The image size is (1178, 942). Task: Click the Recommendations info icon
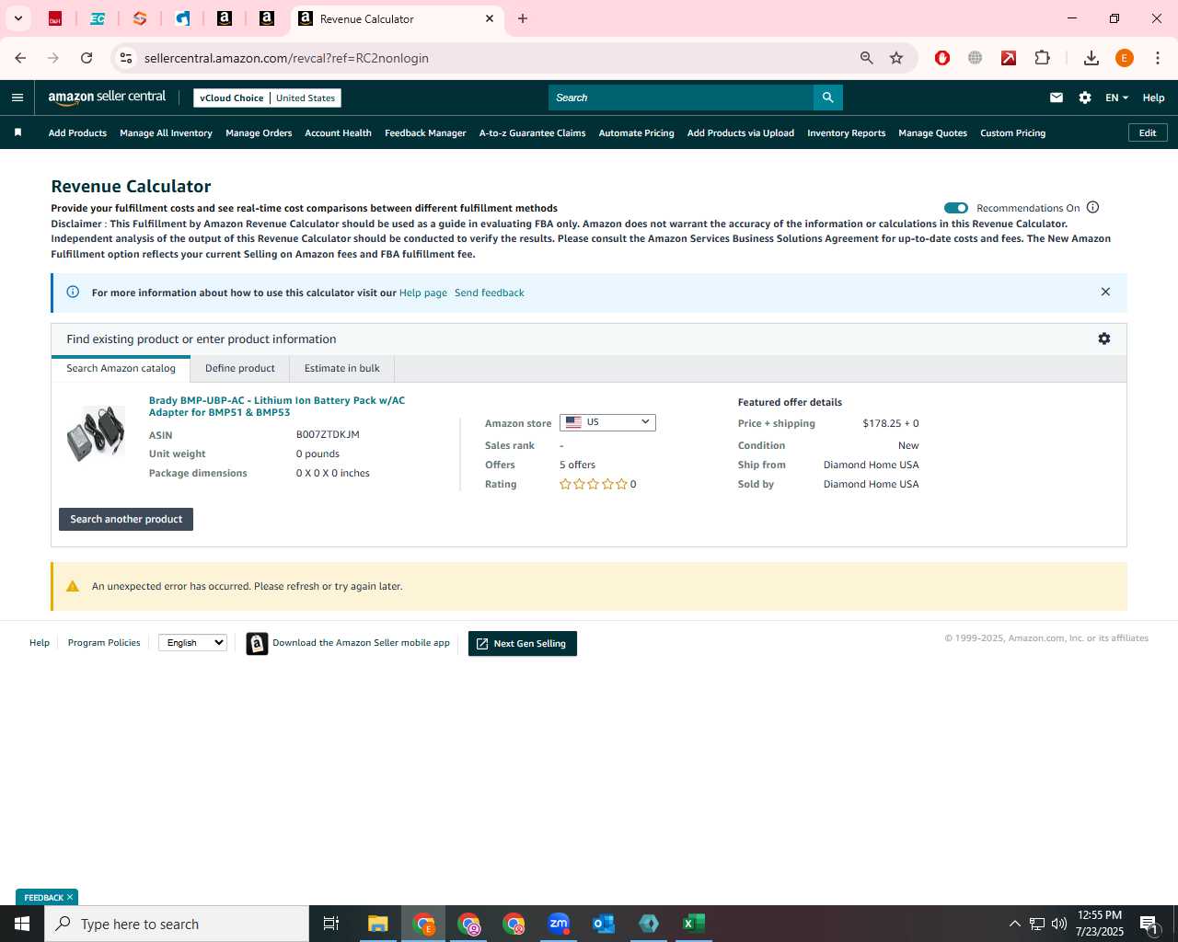(x=1093, y=207)
